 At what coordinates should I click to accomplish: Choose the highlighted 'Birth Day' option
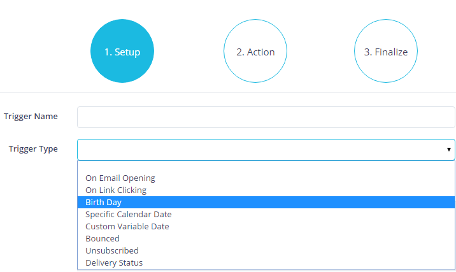[103, 202]
